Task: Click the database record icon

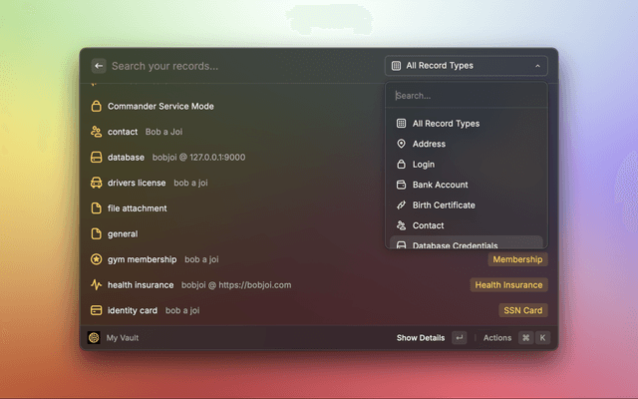Action: [97, 158]
